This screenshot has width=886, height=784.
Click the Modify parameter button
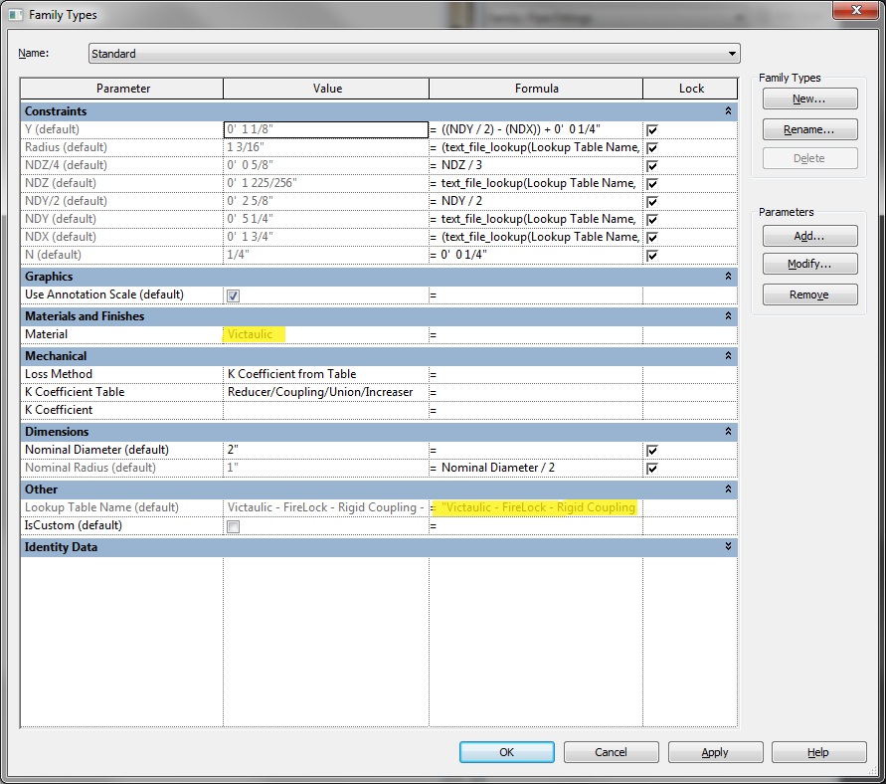(x=808, y=265)
